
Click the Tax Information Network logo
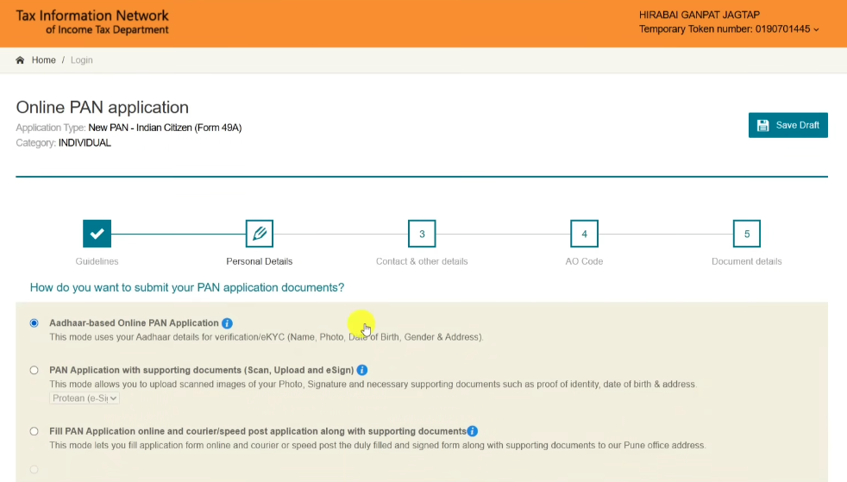[92, 22]
